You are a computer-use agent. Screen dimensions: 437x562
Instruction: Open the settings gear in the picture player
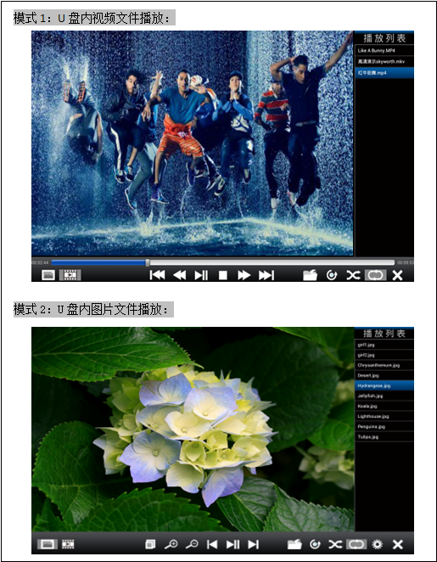[x=378, y=544]
